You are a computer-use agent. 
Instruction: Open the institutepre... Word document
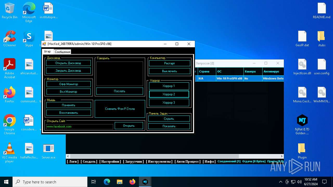click(x=48, y=11)
